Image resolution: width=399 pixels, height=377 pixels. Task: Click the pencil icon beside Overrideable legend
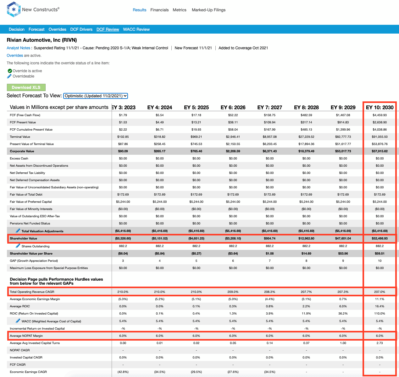coord(9,76)
